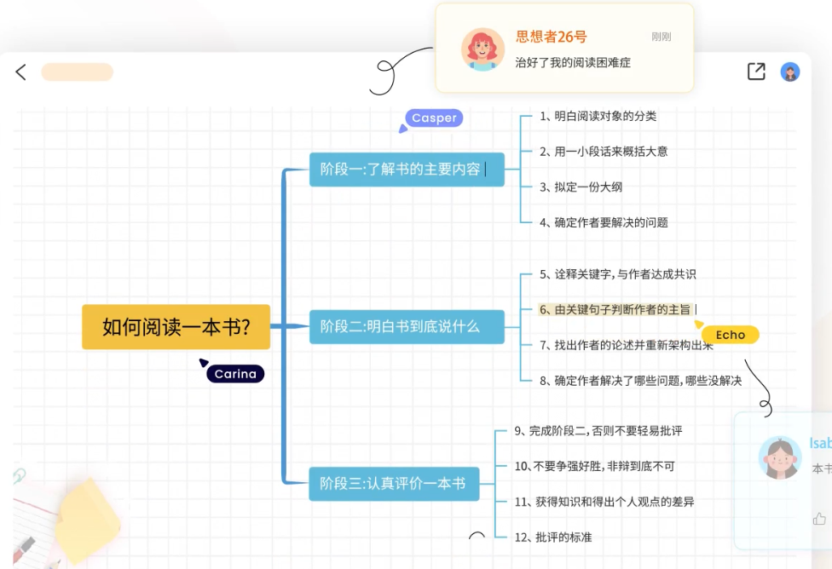Select the 阶段三:认真评价一本书 node
Image resolution: width=832 pixels, height=569 pixels.
[x=393, y=484]
